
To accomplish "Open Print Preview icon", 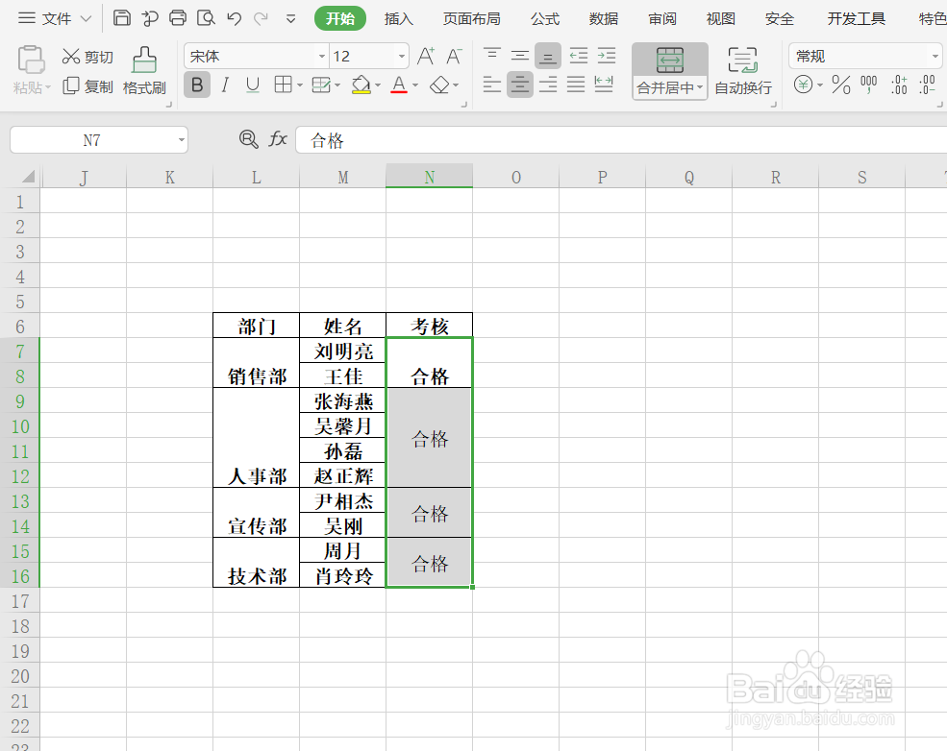I will 206,18.
